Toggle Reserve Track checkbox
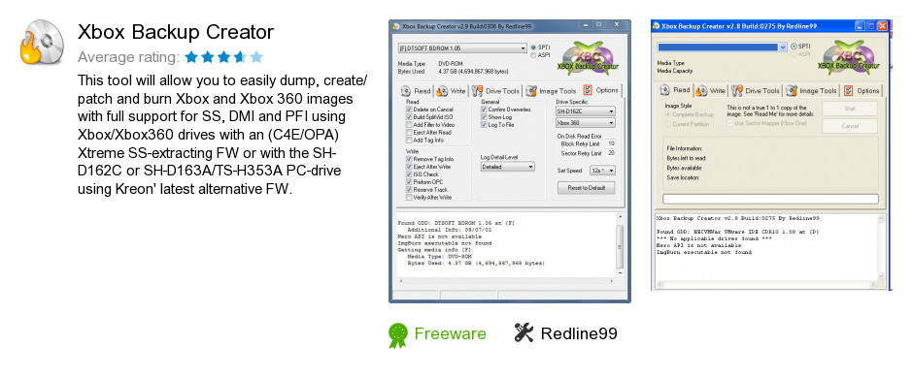Image resolution: width=913 pixels, height=378 pixels. [409, 190]
